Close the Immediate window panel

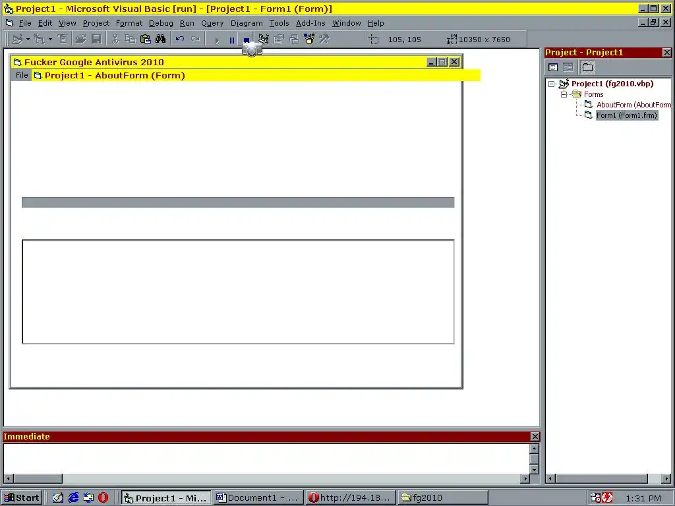535,437
